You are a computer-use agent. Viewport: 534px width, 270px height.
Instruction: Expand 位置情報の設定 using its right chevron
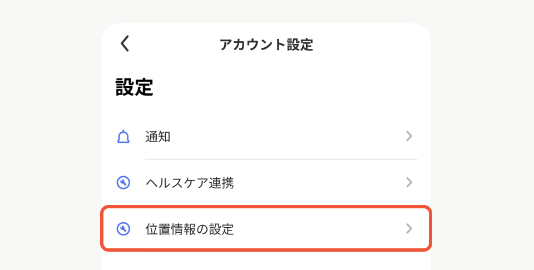tap(409, 228)
